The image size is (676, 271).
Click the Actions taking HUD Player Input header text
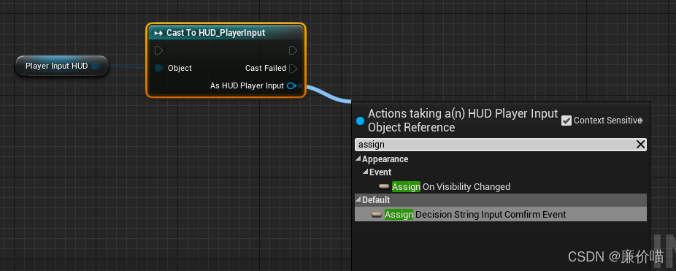[463, 121]
